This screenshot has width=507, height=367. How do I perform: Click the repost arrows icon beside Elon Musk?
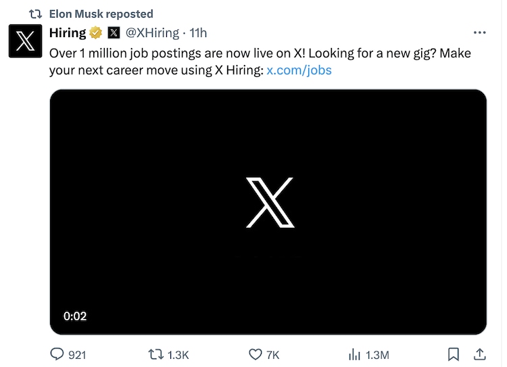coord(36,14)
